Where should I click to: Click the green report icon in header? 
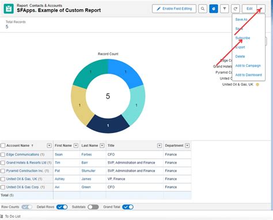[x=9, y=9]
